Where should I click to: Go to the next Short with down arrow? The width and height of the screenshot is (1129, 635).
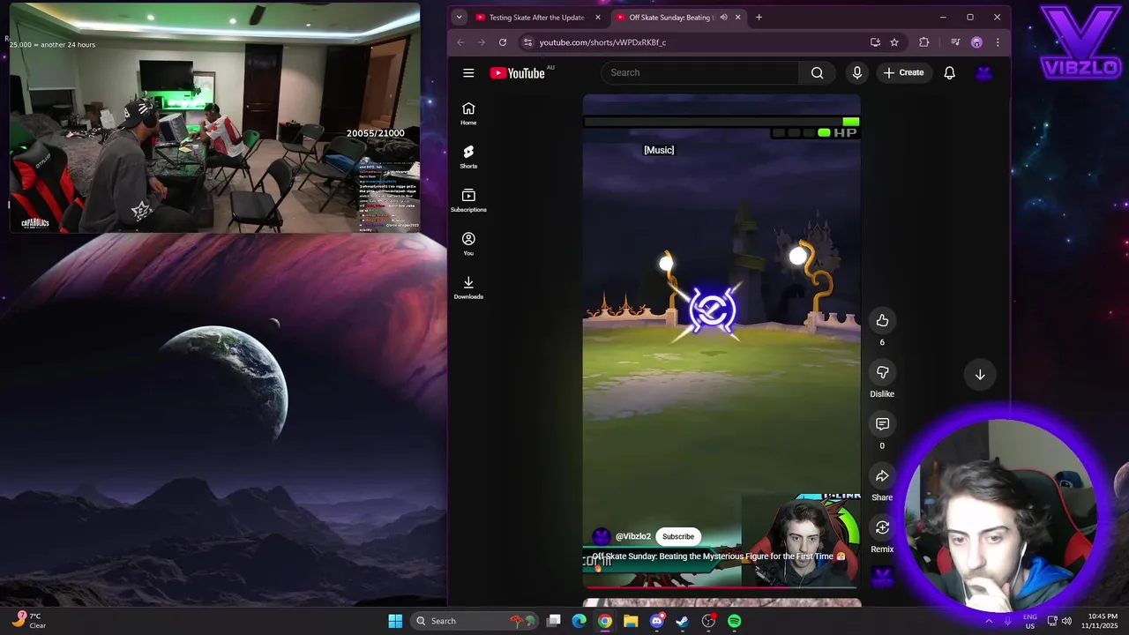pyautogui.click(x=980, y=375)
